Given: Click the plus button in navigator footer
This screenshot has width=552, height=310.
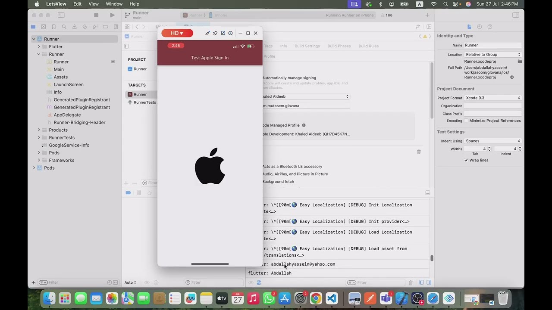Looking at the screenshot, I should point(34,282).
